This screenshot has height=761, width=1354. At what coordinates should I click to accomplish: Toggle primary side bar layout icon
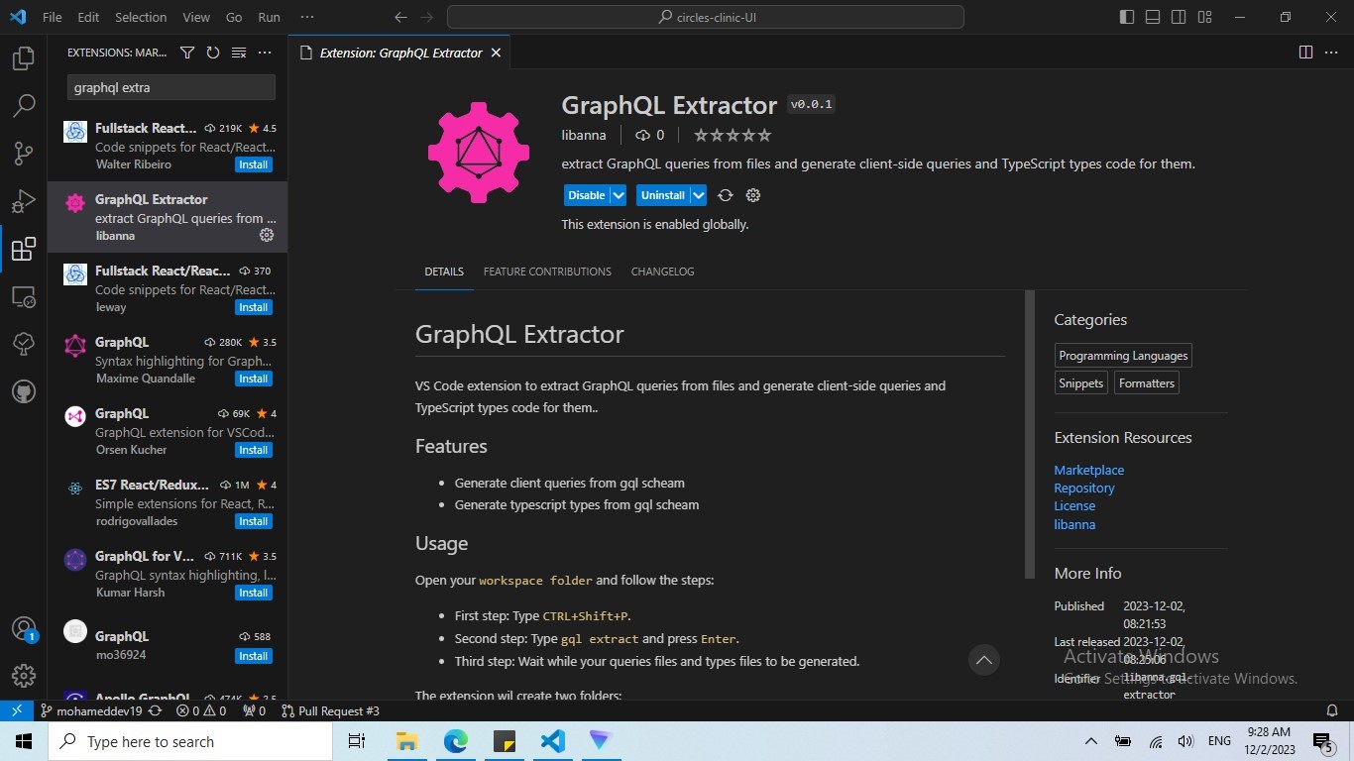(x=1127, y=17)
